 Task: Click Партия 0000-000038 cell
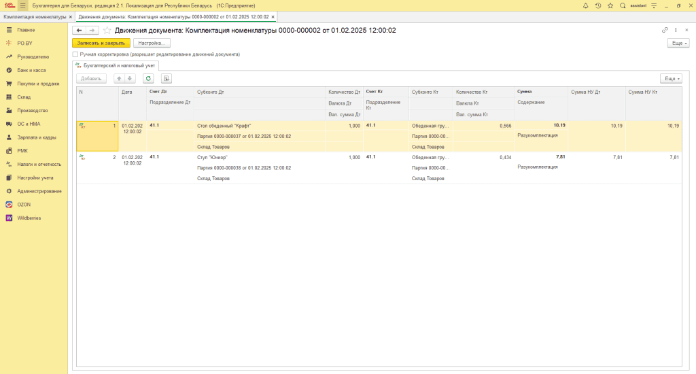pos(260,168)
